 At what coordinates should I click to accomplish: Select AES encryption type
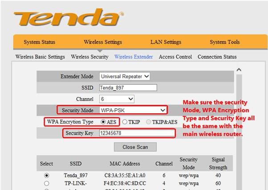[x=103, y=122]
